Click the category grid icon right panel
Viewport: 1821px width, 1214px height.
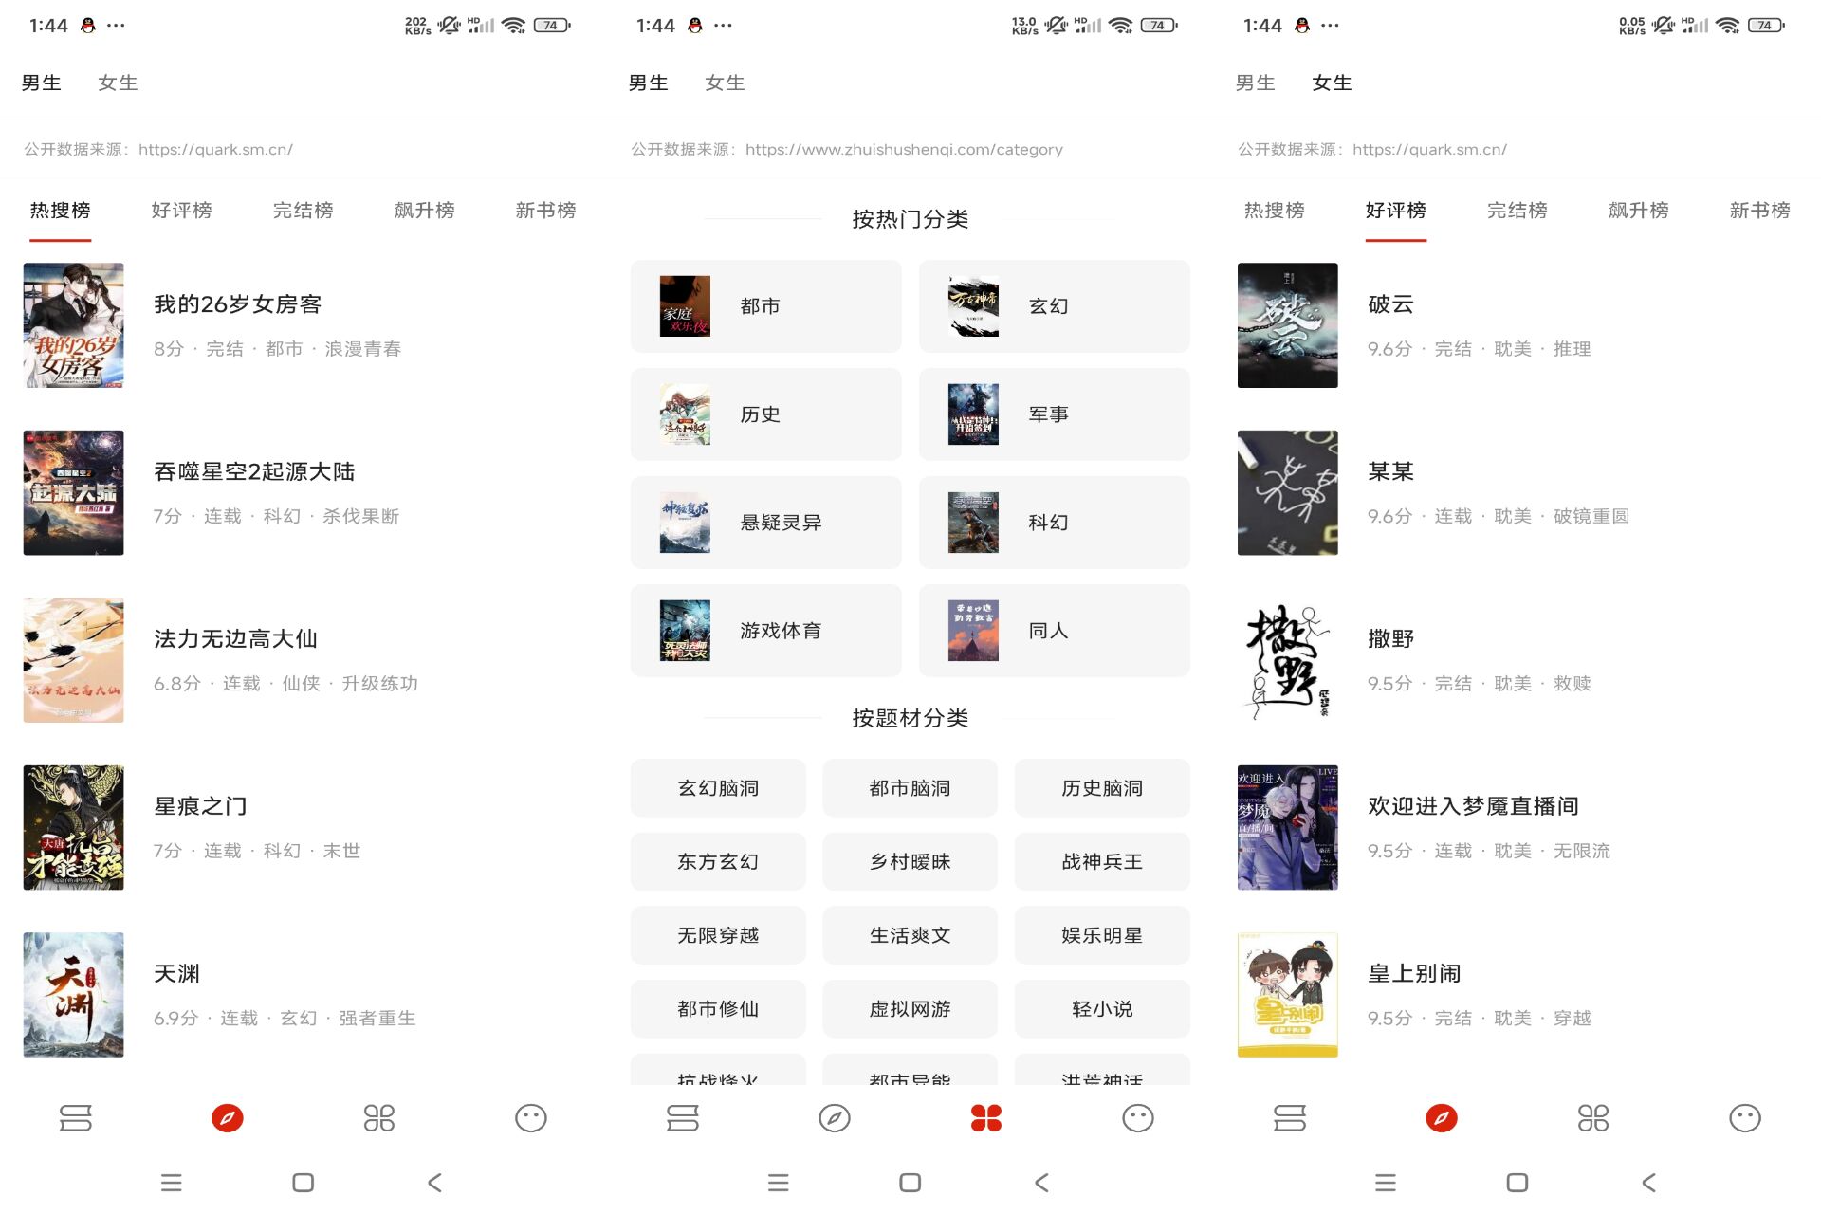coord(1593,1116)
